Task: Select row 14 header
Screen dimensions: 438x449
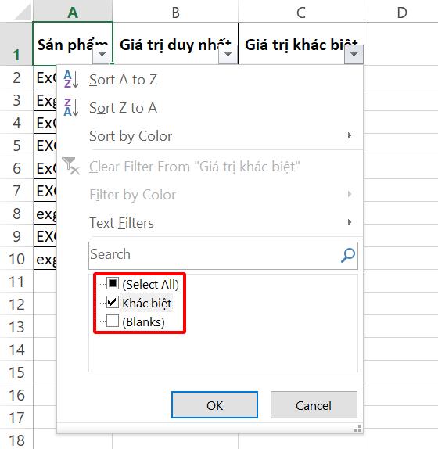Action: click(x=16, y=350)
